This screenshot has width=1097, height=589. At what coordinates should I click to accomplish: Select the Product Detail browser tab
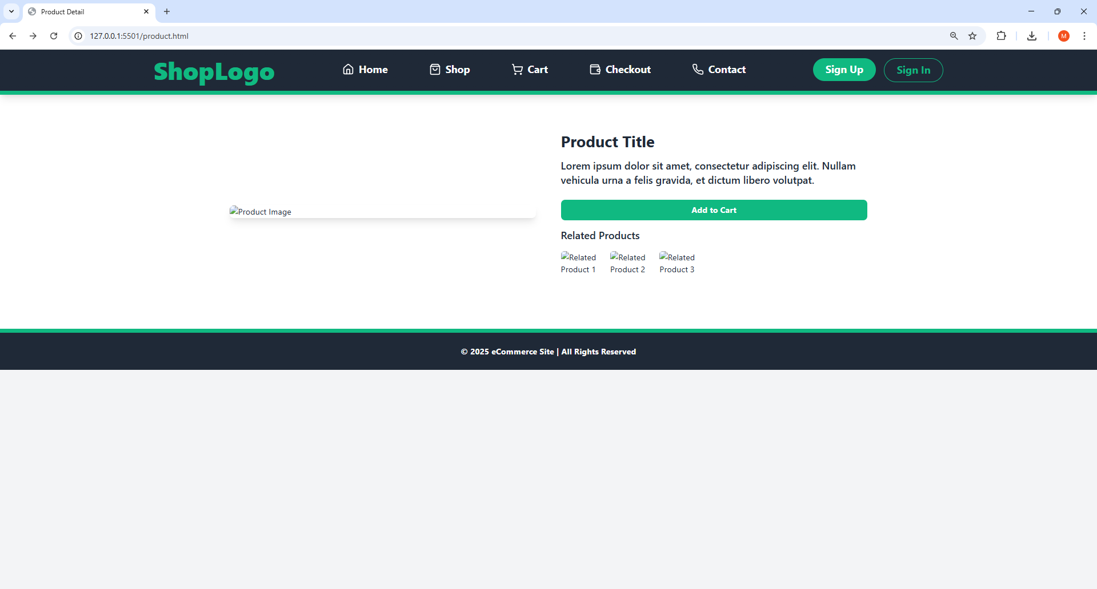(89, 11)
